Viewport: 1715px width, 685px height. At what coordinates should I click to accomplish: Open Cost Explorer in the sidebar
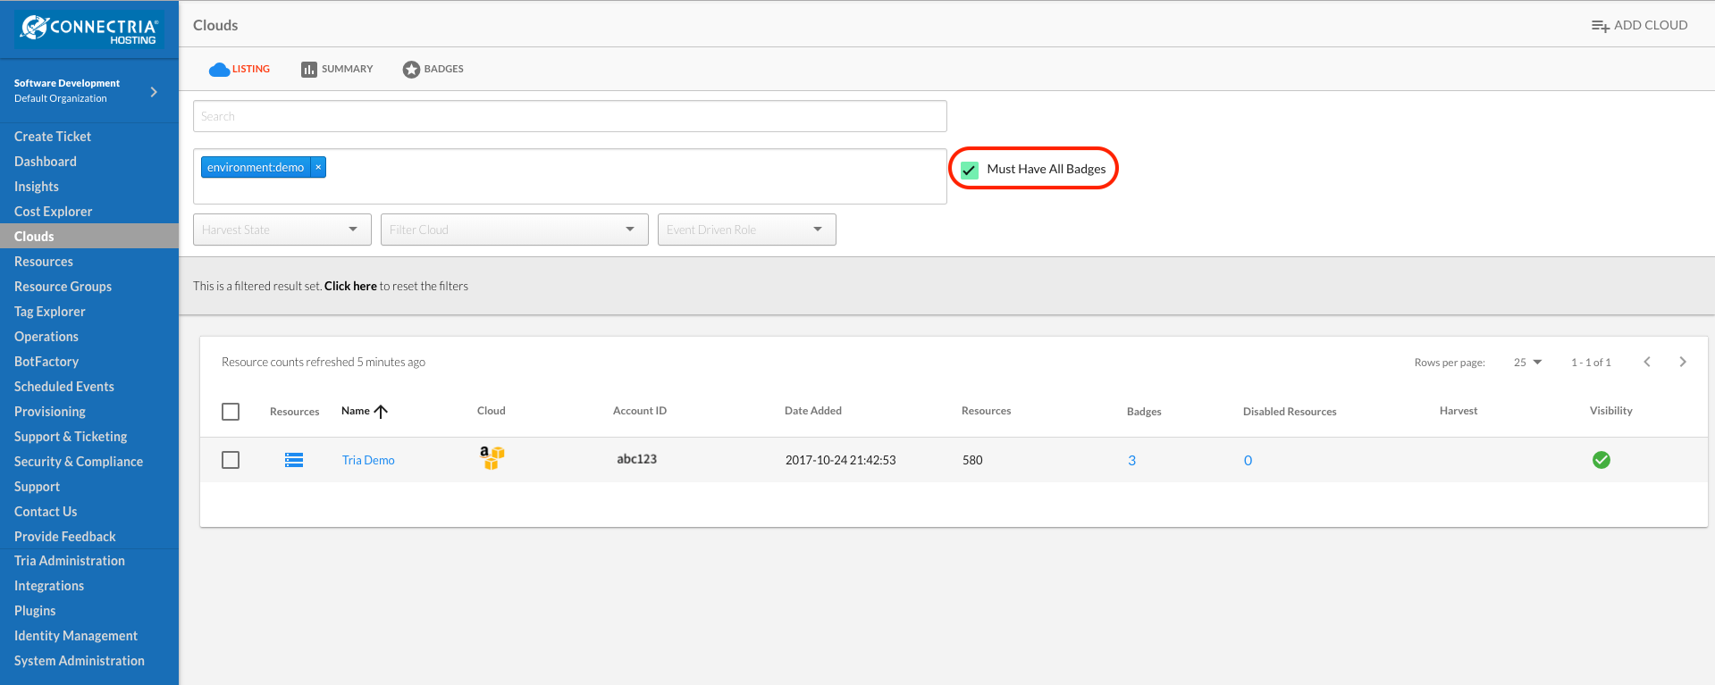pyautogui.click(x=54, y=212)
